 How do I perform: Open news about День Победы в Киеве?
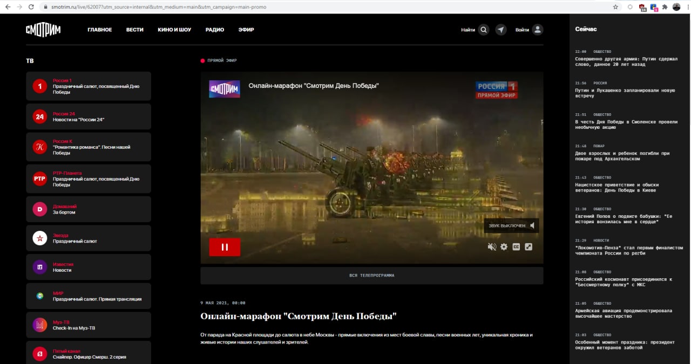[x=617, y=188]
